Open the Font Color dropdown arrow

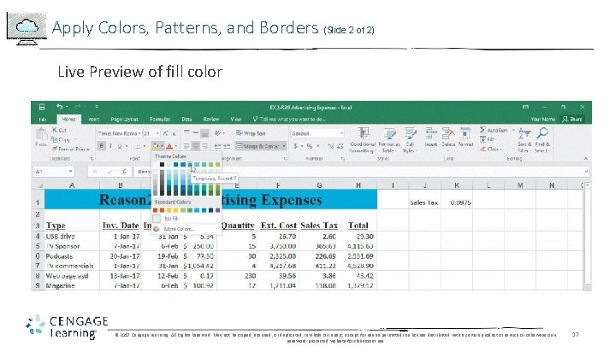pyautogui.click(x=175, y=146)
